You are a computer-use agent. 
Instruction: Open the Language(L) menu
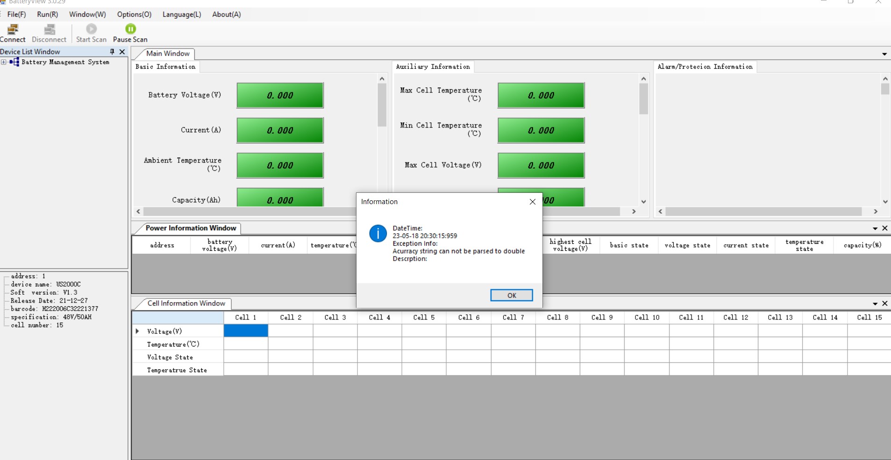pos(182,14)
